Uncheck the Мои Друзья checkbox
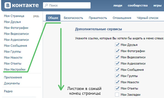 [117, 45]
